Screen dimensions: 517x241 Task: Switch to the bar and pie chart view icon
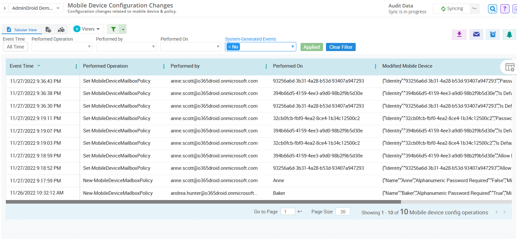61,30
